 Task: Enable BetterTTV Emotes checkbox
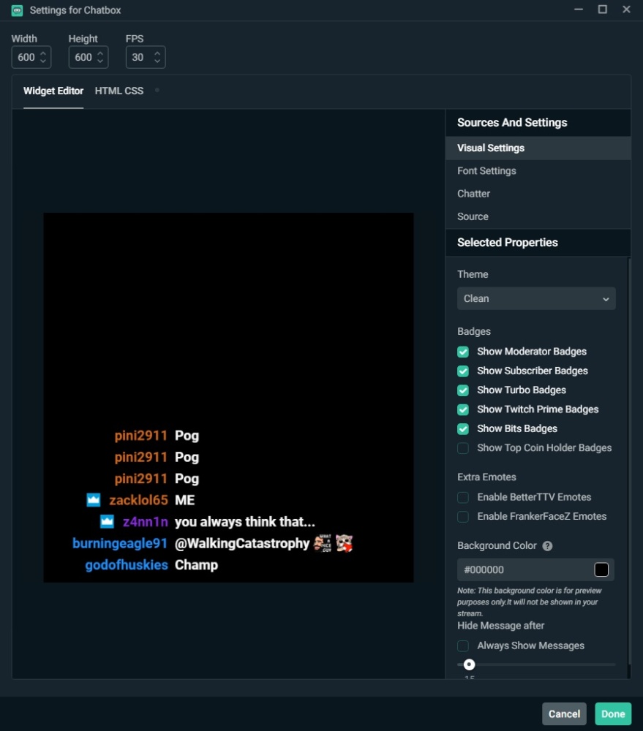coord(463,497)
